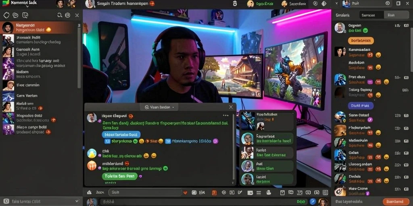Close the left contacts panel with its X

point(77,16)
